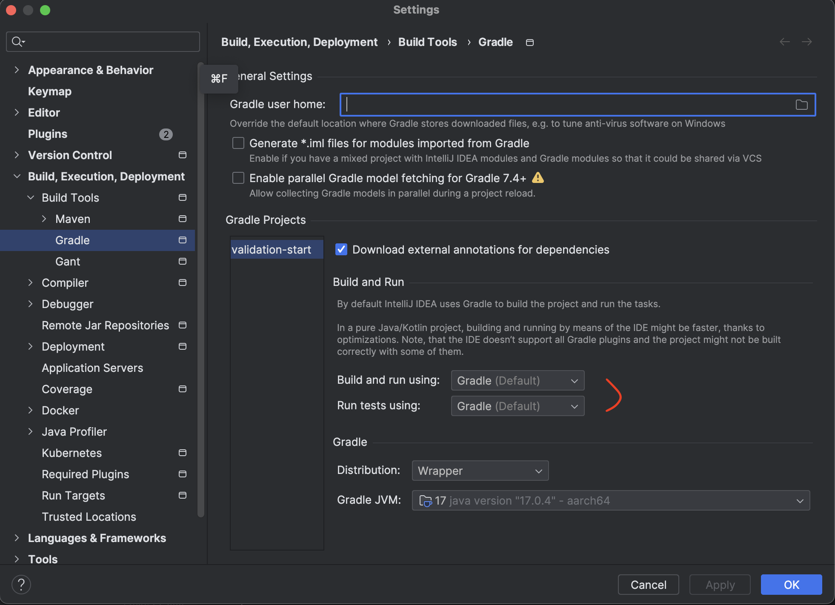This screenshot has height=605, width=835.
Task: Expand Appearance & Behavior section
Action: pos(17,70)
